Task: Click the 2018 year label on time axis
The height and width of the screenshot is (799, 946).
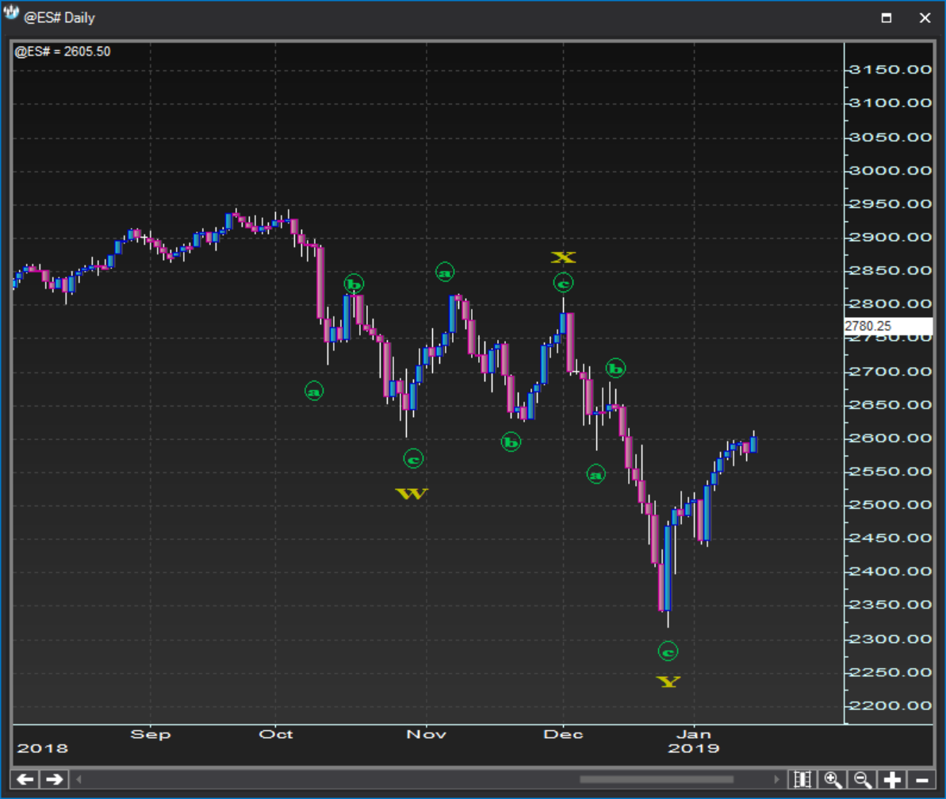Action: (42, 748)
